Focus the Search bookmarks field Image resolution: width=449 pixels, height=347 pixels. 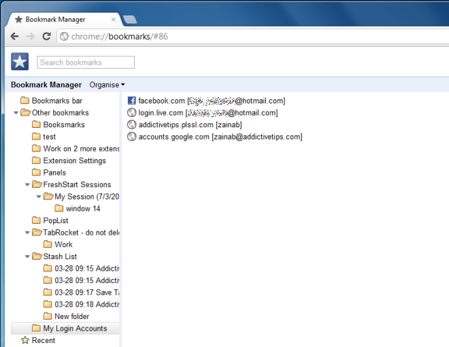(86, 63)
